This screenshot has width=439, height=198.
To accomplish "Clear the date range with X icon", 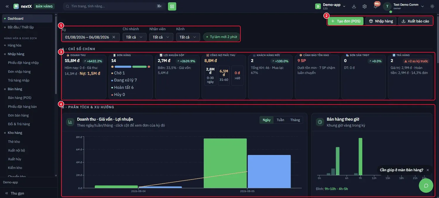I will click(x=114, y=37).
